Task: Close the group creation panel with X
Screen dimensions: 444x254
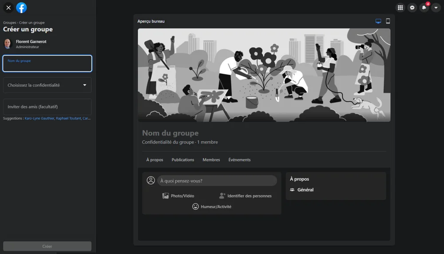Action: pyautogui.click(x=8, y=8)
